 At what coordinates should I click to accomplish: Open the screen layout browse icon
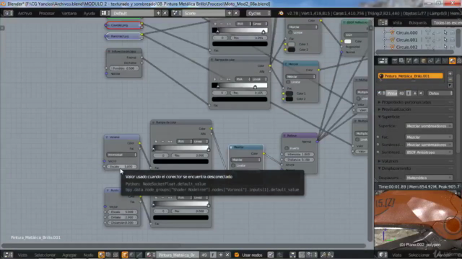105,13
